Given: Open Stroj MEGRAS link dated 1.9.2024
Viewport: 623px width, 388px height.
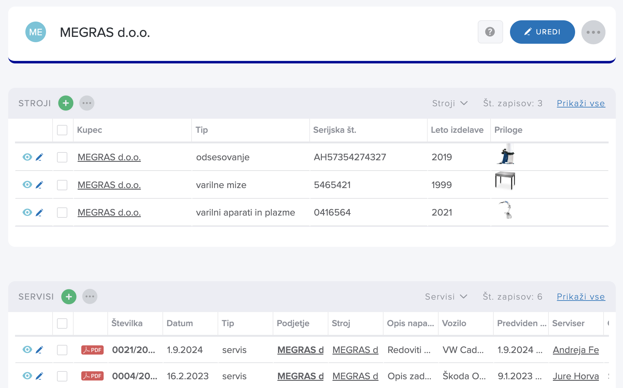Looking at the screenshot, I should [355, 350].
